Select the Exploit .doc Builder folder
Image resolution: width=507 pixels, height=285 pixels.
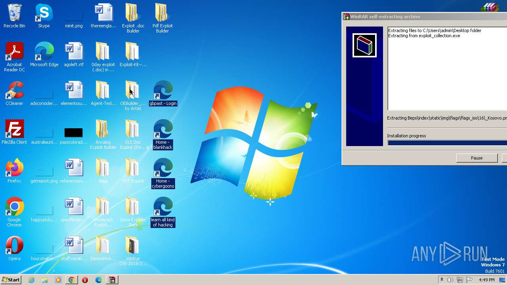pos(133,19)
